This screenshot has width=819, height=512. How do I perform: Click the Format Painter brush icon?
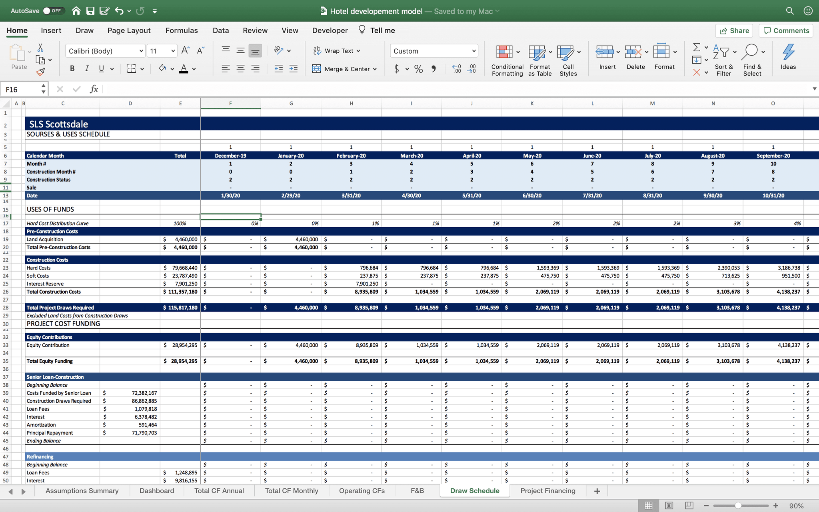click(40, 72)
